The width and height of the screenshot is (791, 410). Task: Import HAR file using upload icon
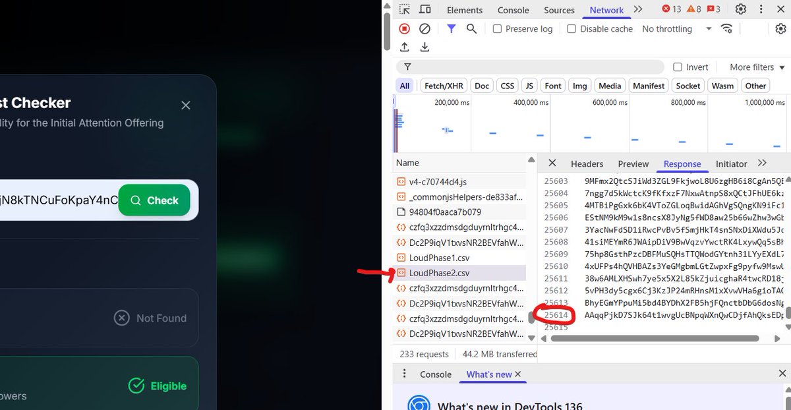point(405,47)
